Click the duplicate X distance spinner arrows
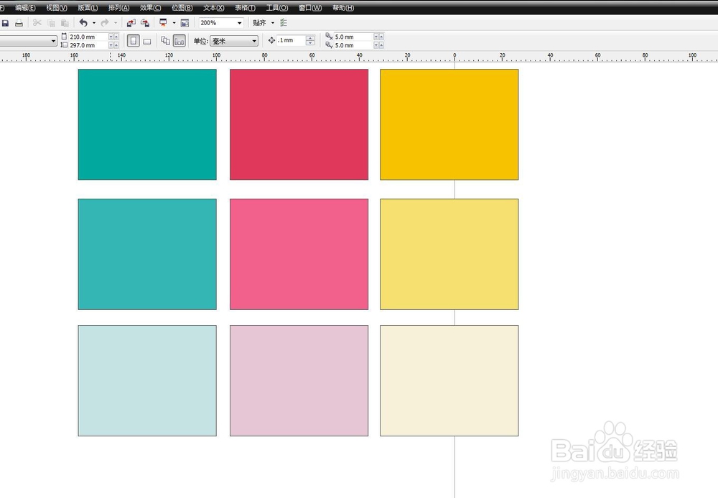Viewport: 718px width, 498px height. 378,37
